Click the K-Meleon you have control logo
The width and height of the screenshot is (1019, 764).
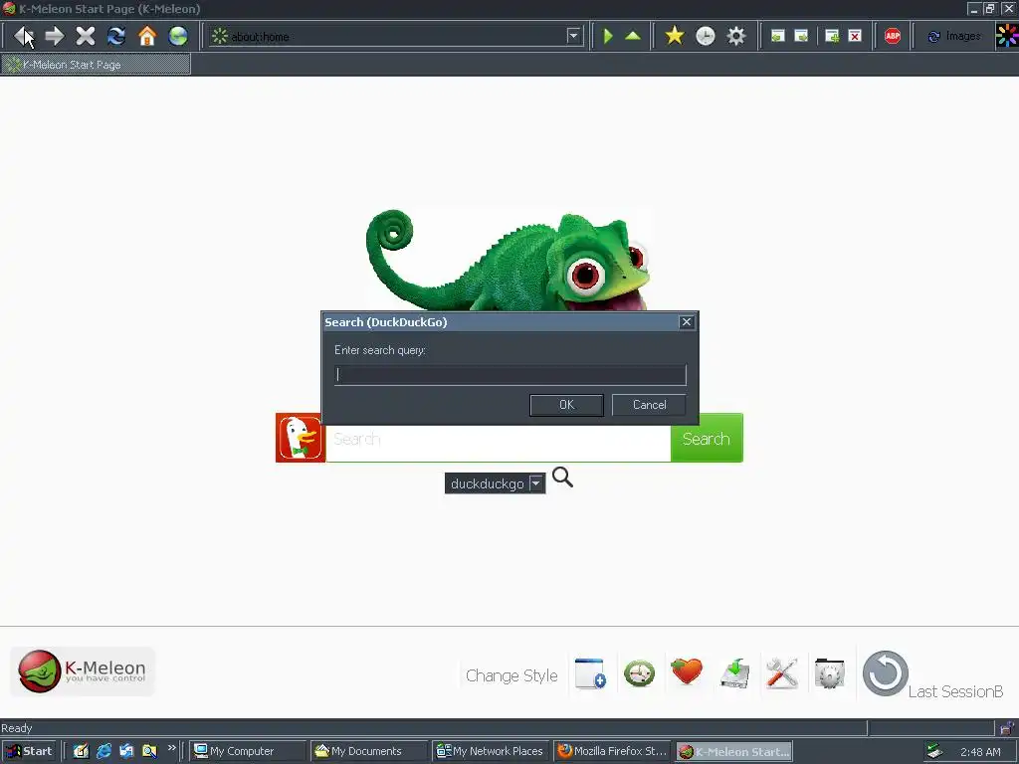point(83,671)
